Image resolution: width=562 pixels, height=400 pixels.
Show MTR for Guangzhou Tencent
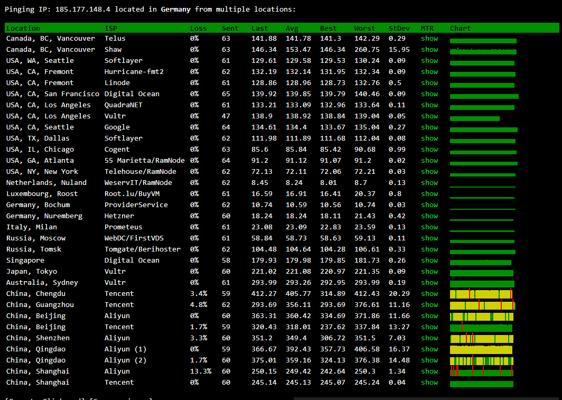[x=429, y=305]
